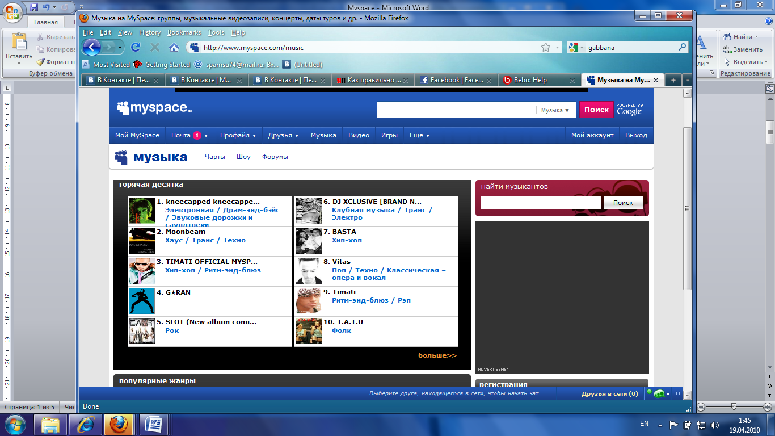Open Windows Start menu

point(15,424)
